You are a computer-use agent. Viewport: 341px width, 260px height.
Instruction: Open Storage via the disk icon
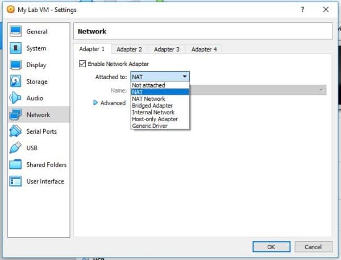[x=16, y=81]
